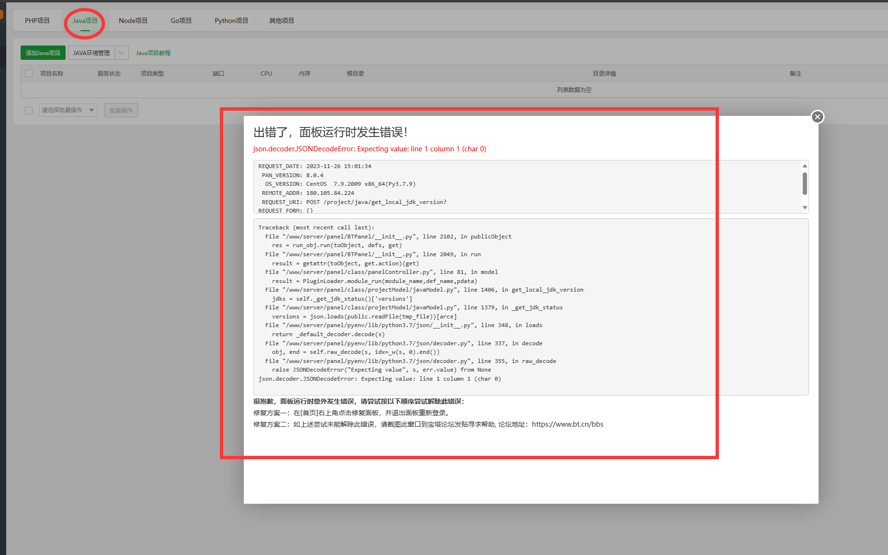Click the REQUEST_DATE line in request info

[x=315, y=166]
